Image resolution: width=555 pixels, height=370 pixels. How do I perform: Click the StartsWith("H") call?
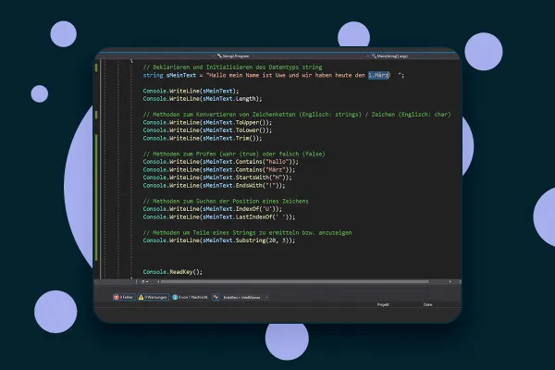click(x=261, y=178)
